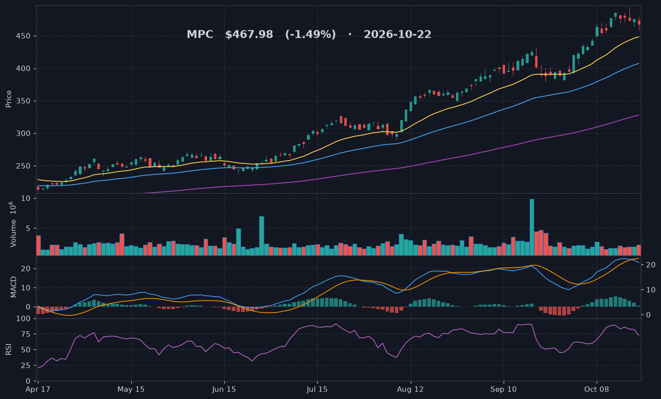Pick the Jul 15 date axis label
Screen dimensions: 661x399
pos(317,389)
